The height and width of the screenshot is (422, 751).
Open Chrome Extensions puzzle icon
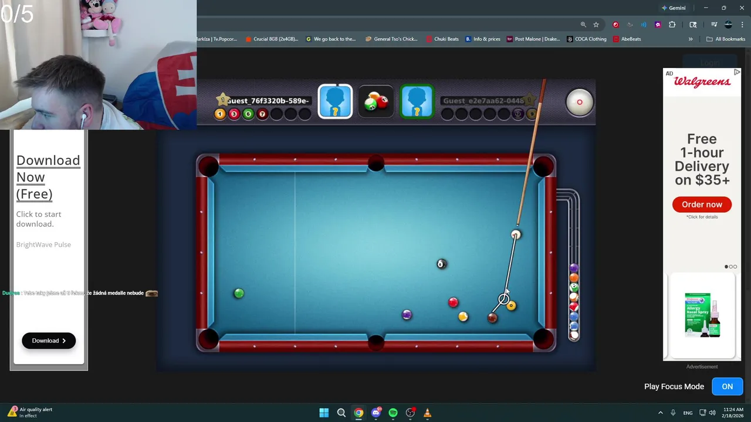tap(672, 25)
